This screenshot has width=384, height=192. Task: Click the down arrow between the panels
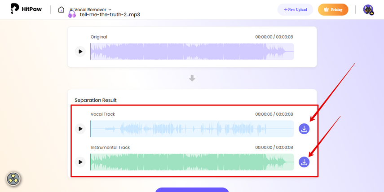click(192, 78)
